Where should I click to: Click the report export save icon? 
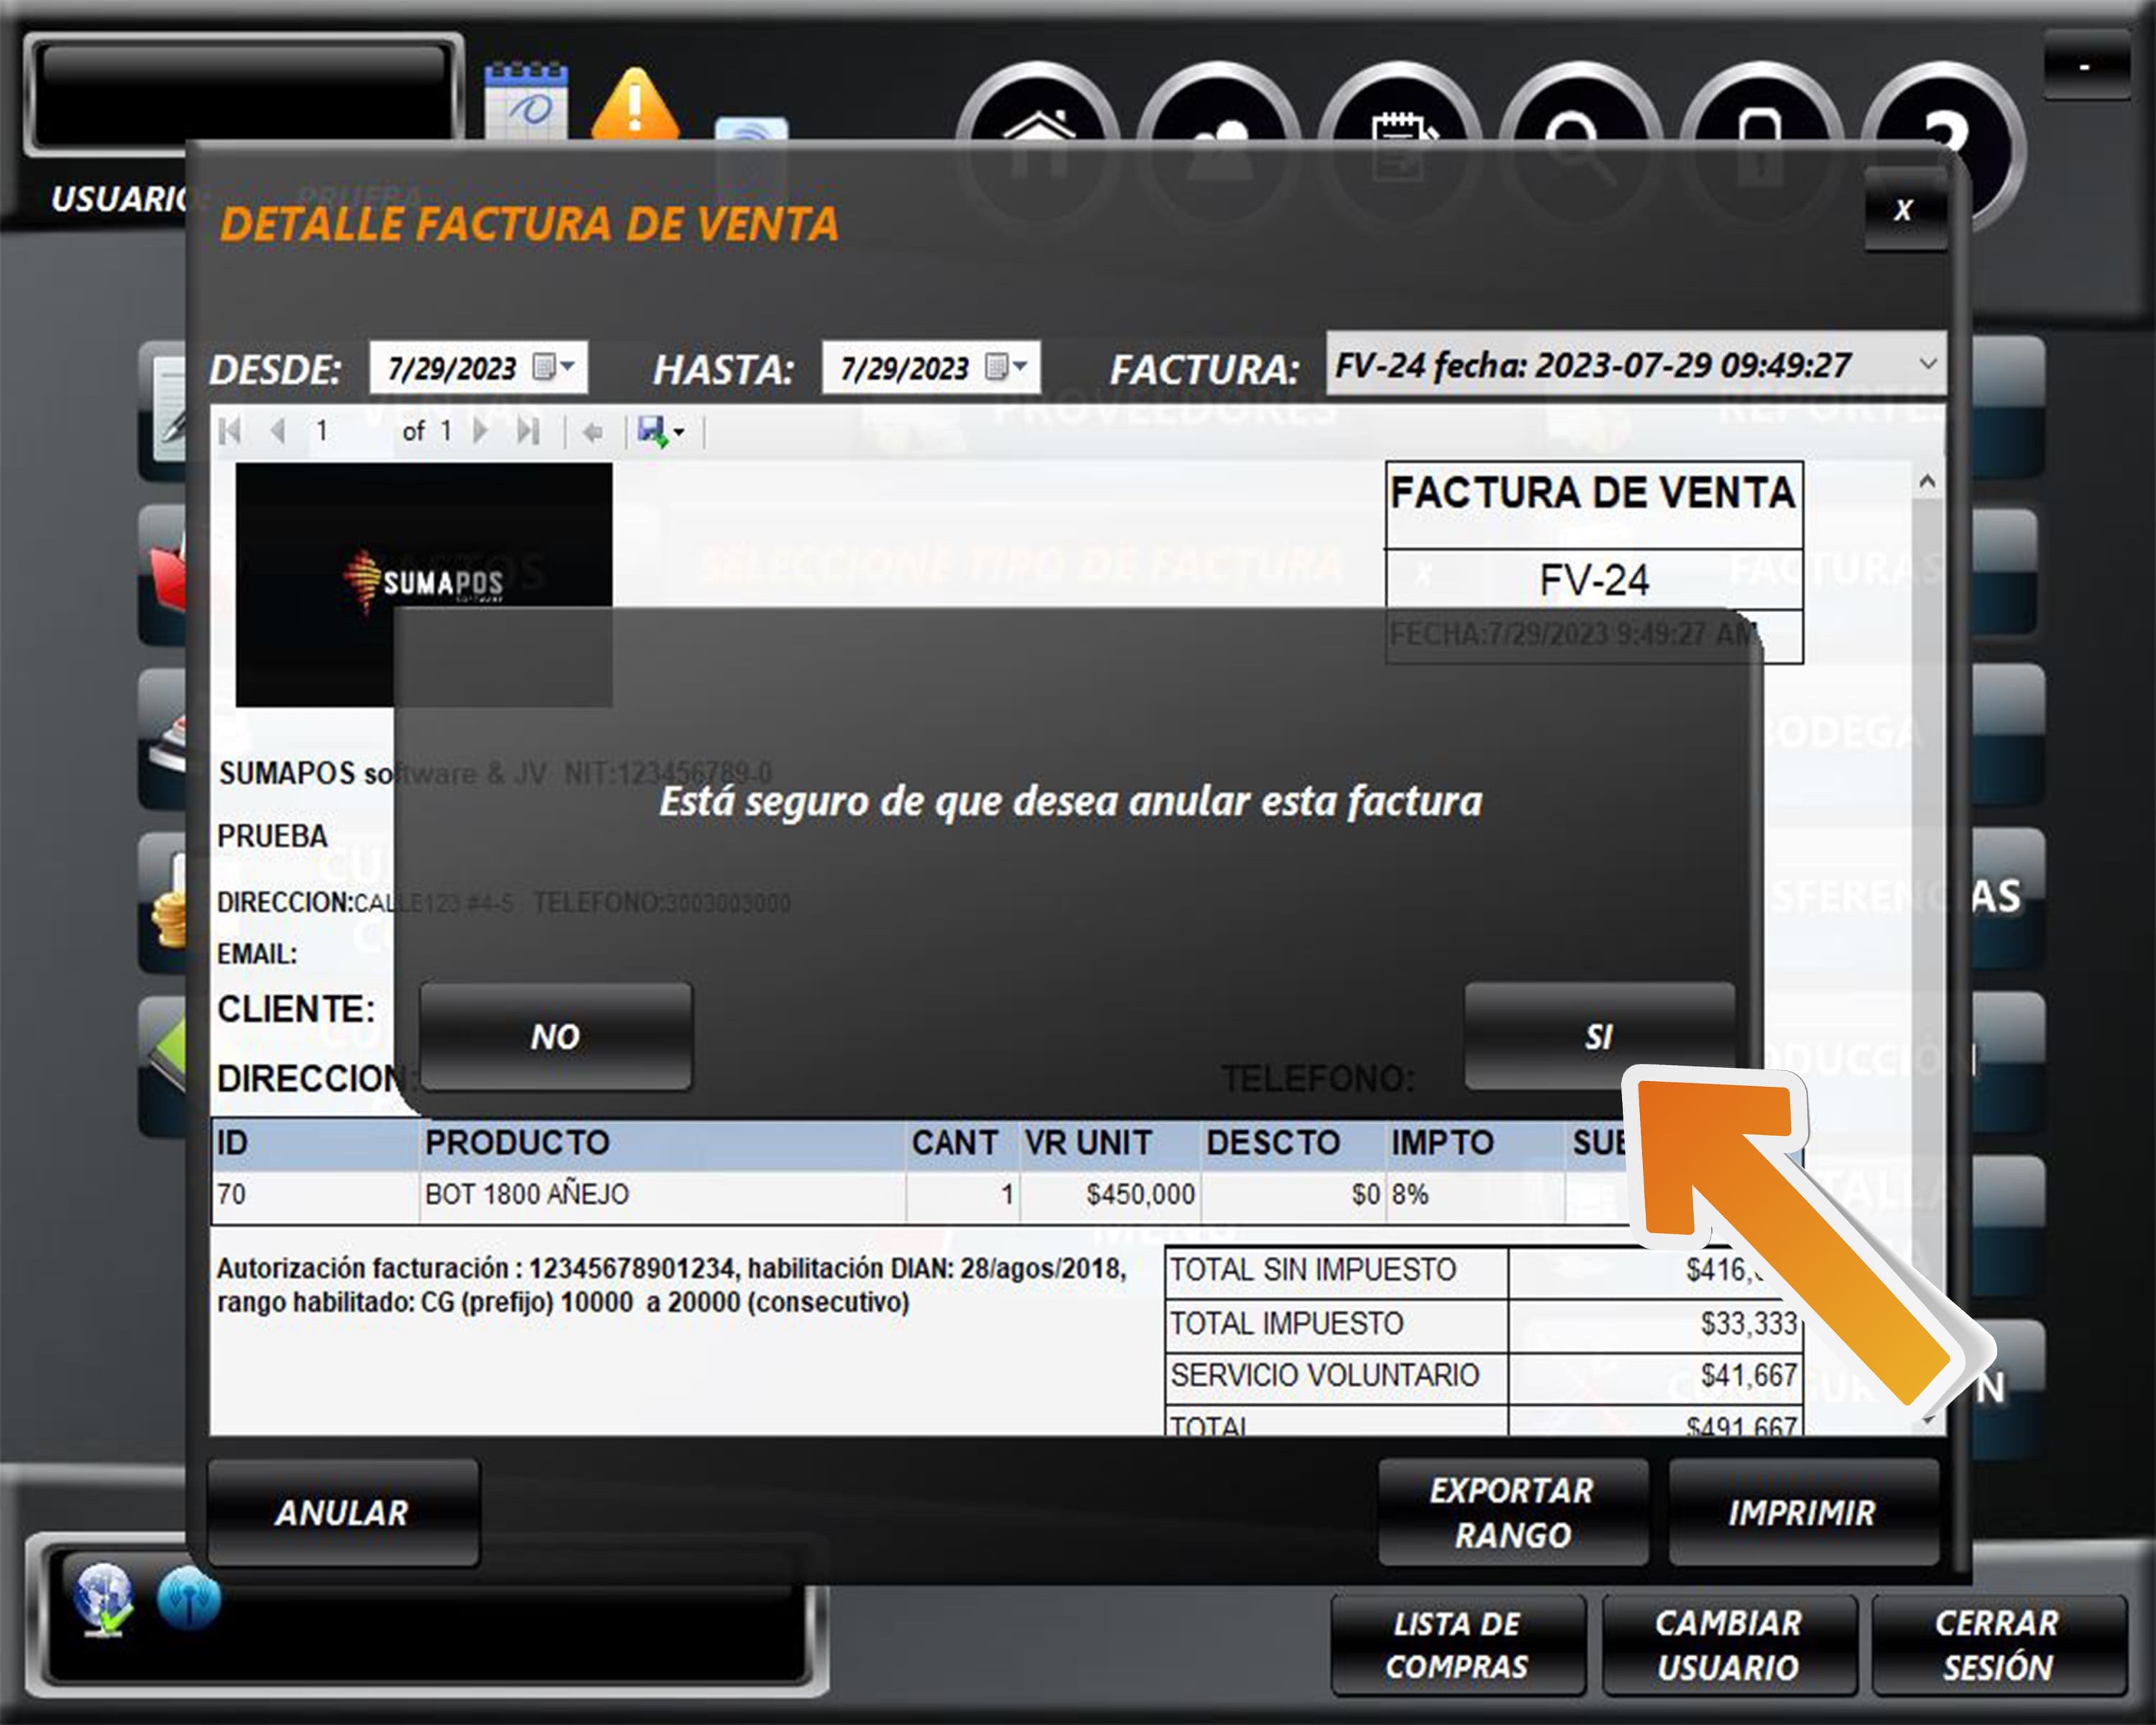pos(653,432)
